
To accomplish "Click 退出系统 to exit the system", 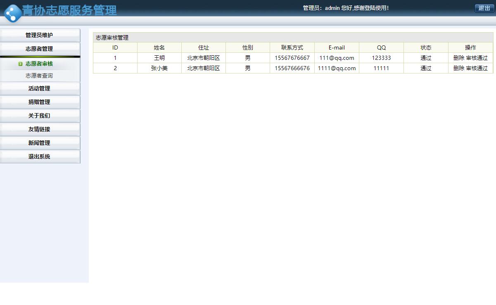I will 39,156.
